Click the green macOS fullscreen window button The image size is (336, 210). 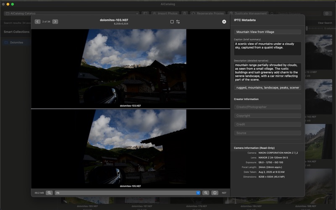[13, 4]
